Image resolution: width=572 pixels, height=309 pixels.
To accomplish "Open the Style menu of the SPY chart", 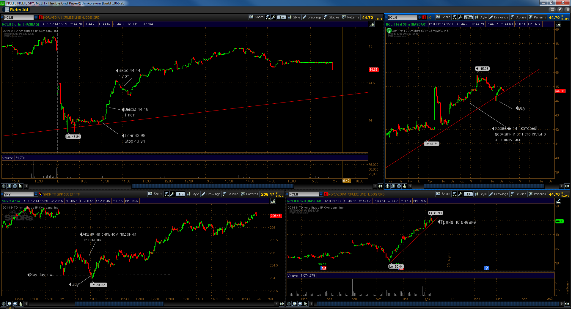I will 193,194.
